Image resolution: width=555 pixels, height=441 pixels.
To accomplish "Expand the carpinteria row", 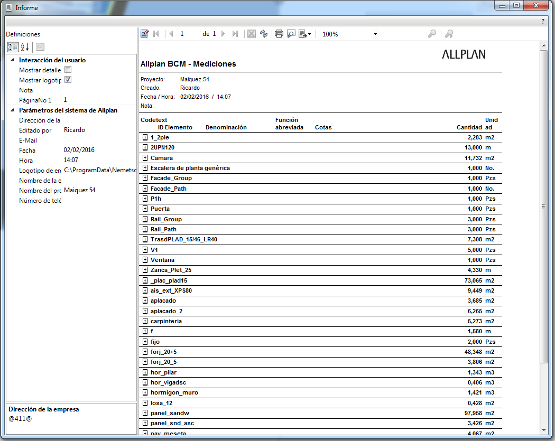I will pyautogui.click(x=145, y=321).
